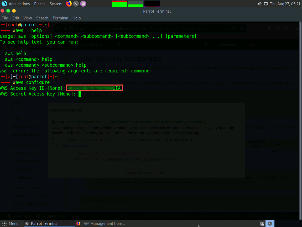Click the sleeping network card tray icon
The width and height of the screenshot is (302, 227).
click(262, 224)
